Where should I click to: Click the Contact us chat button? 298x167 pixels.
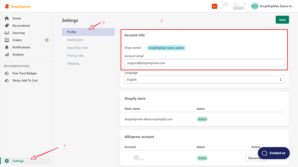click(274, 153)
